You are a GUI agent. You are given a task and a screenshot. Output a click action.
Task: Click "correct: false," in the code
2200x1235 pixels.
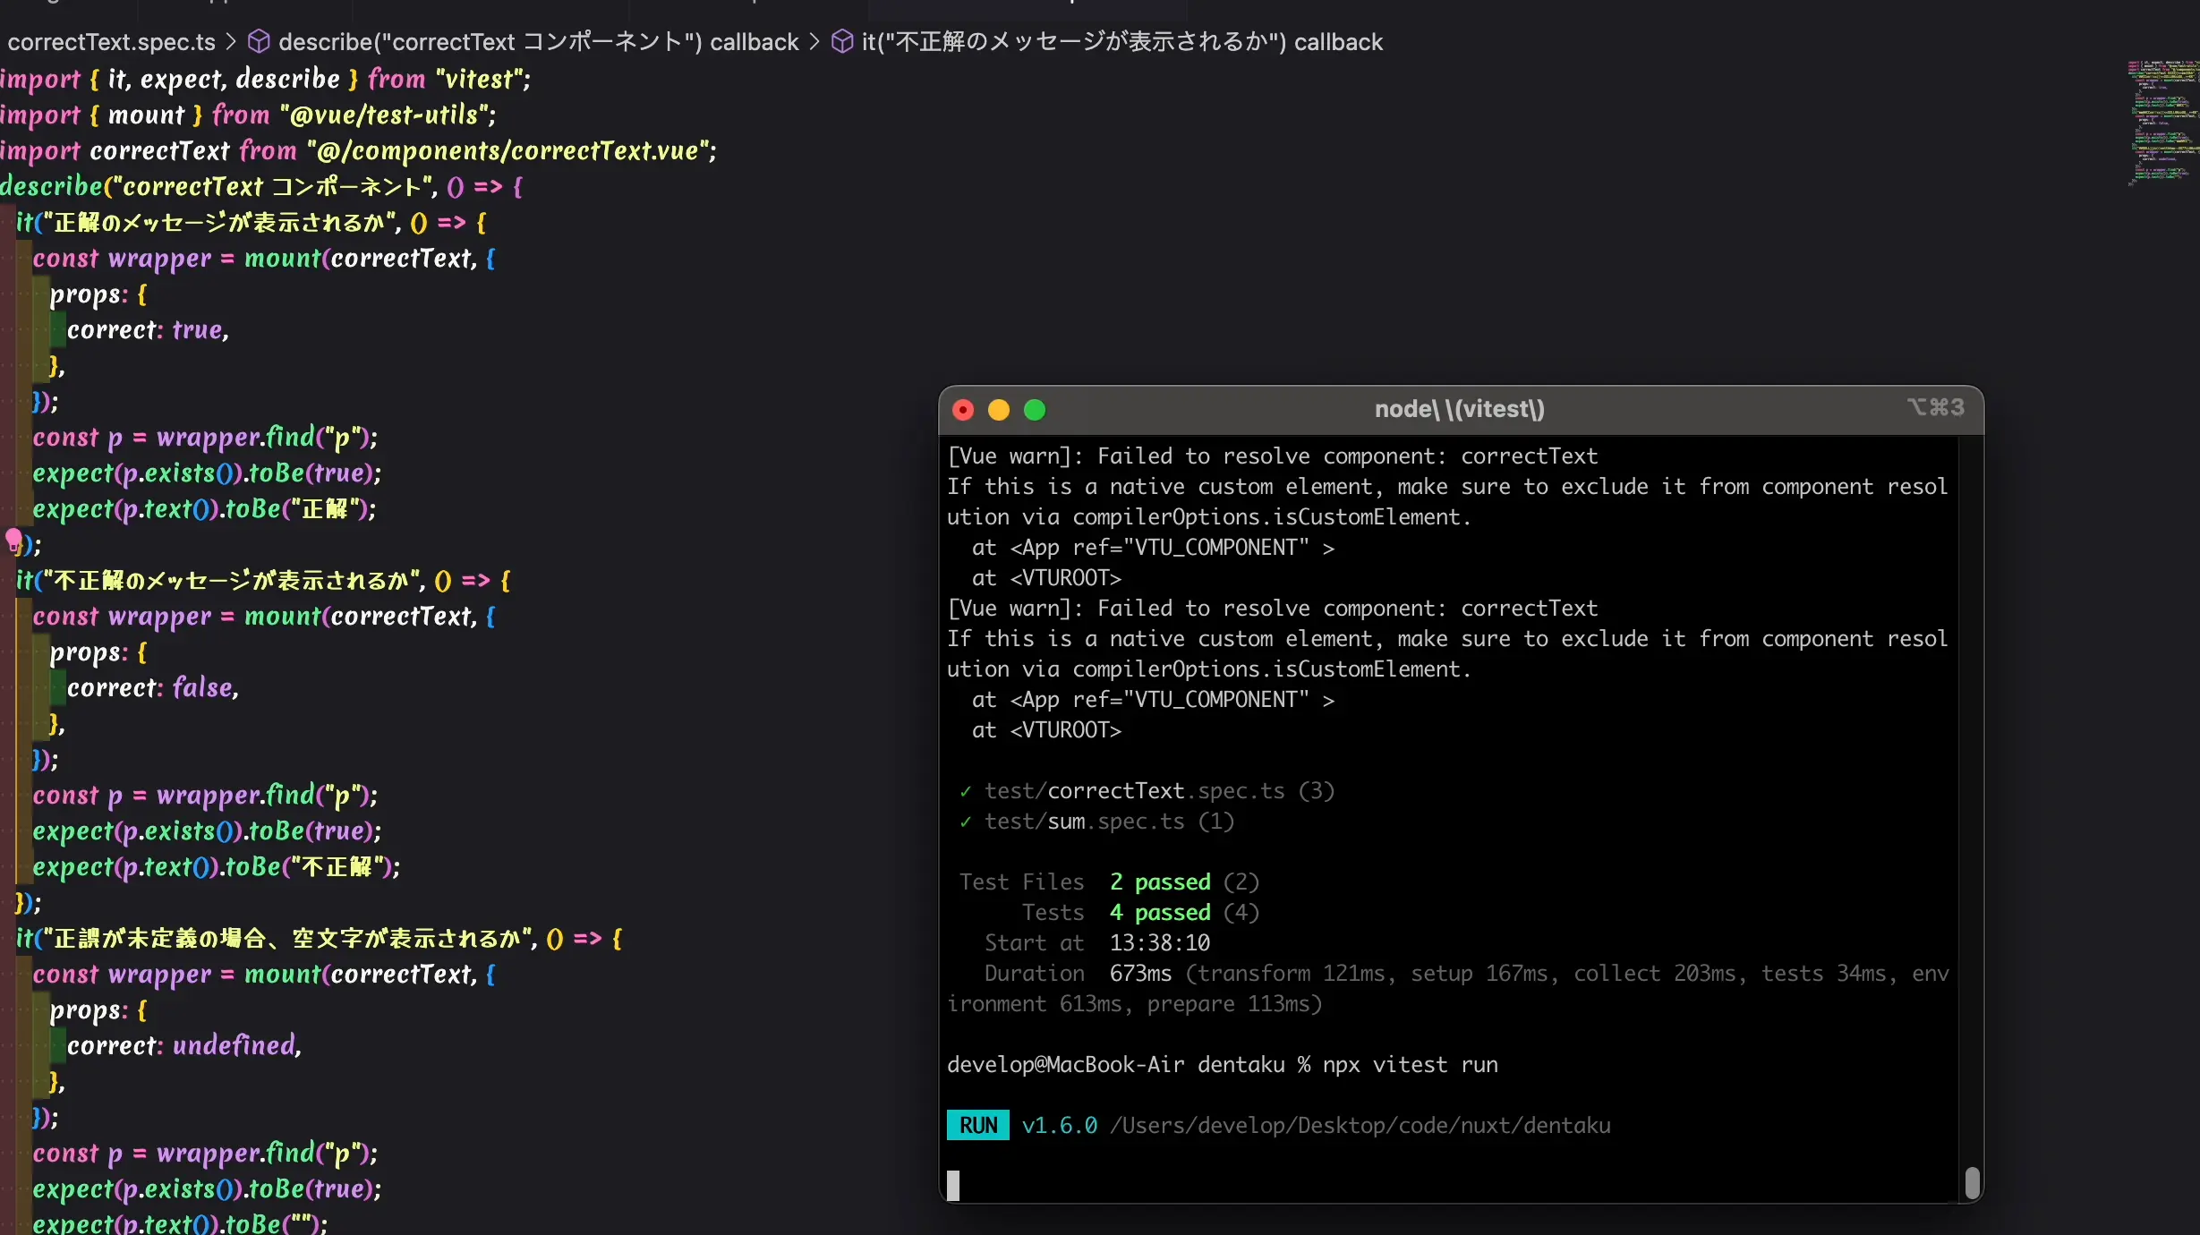153,688
